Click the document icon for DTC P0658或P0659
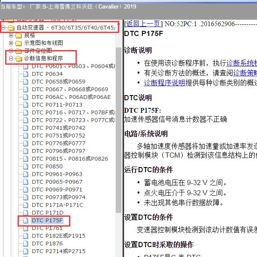The height and width of the screenshot is (257, 257). pos(26,82)
